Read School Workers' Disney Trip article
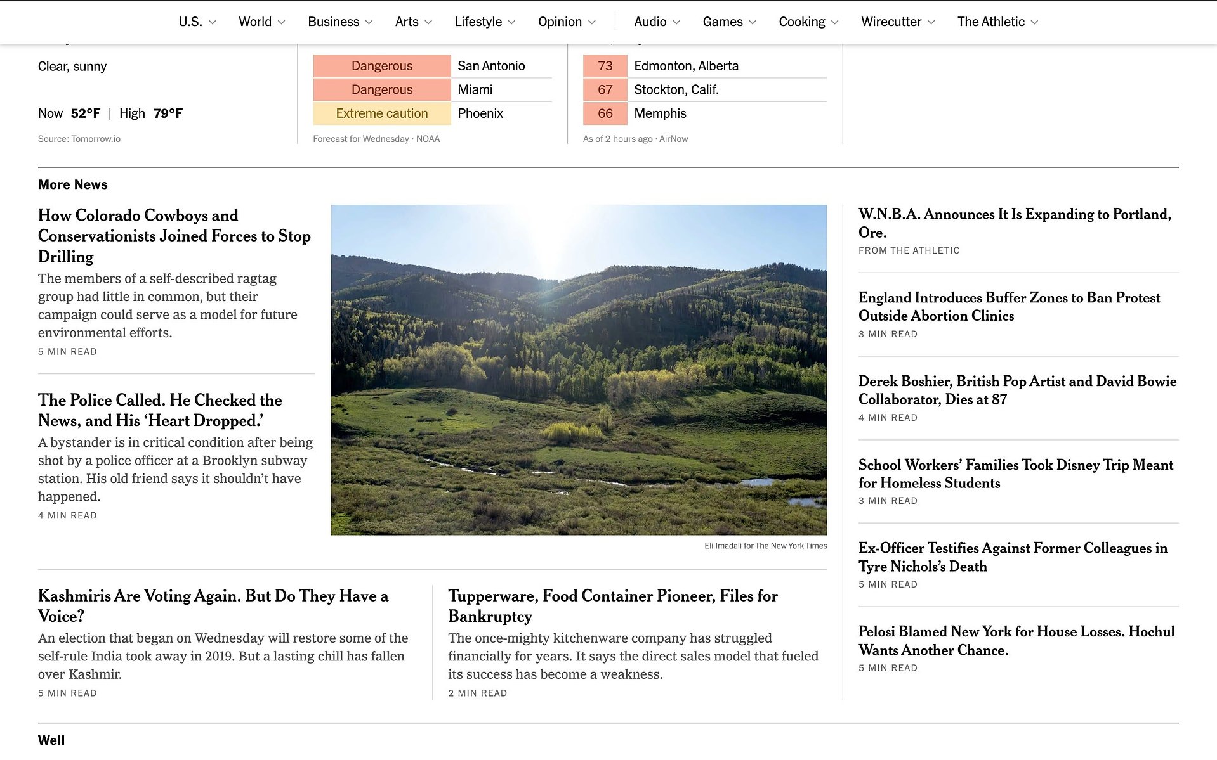 tap(1016, 474)
